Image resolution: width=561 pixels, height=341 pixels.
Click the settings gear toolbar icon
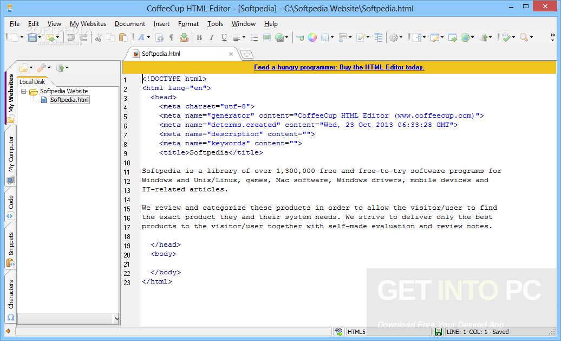point(394,37)
